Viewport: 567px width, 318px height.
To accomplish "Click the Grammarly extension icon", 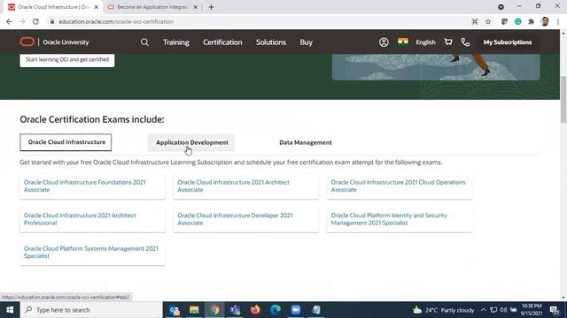I will pyautogui.click(x=517, y=21).
